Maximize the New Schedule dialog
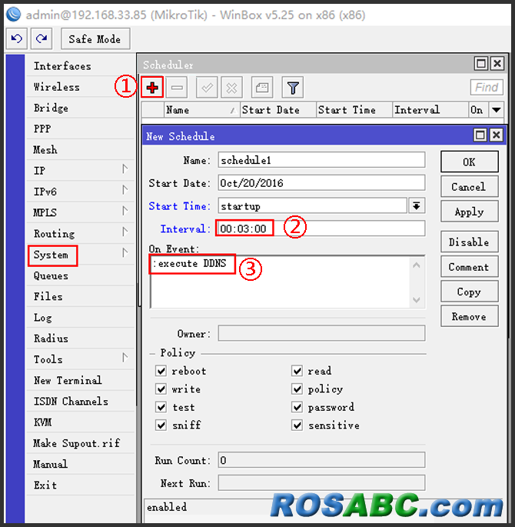Screen dimensions: 515x527 click(480, 135)
